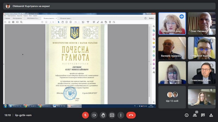Go to previous page arrow
This screenshot has height=122, width=218.
click(42, 22)
